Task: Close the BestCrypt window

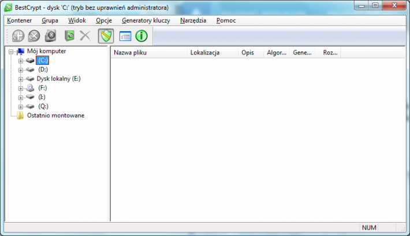Action: pyautogui.click(x=394, y=6)
